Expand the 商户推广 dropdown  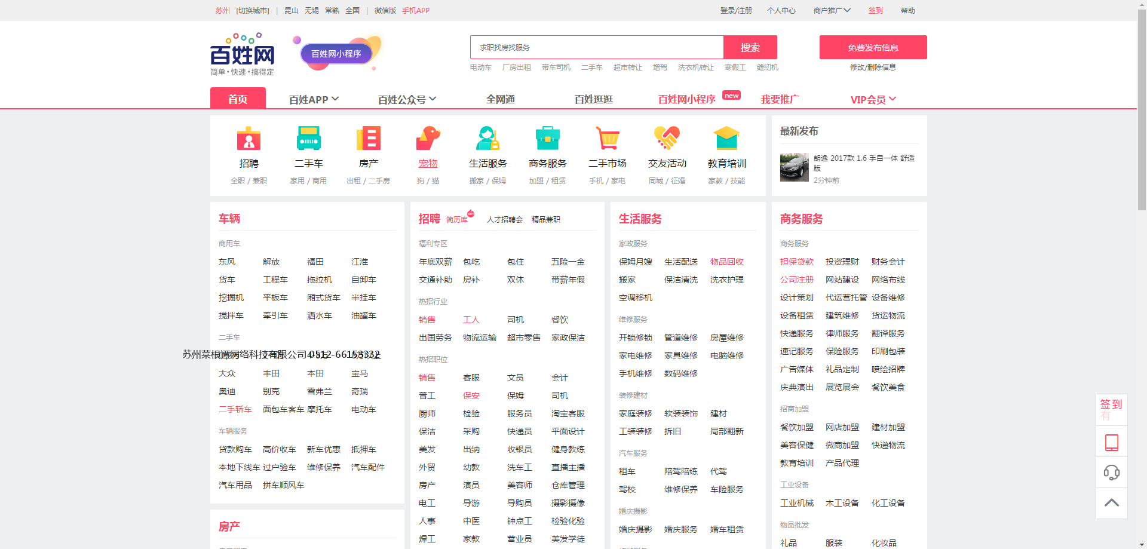[832, 11]
